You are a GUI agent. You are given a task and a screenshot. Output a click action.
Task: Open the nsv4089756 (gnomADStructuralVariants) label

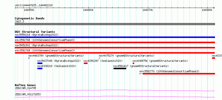tap(160, 61)
